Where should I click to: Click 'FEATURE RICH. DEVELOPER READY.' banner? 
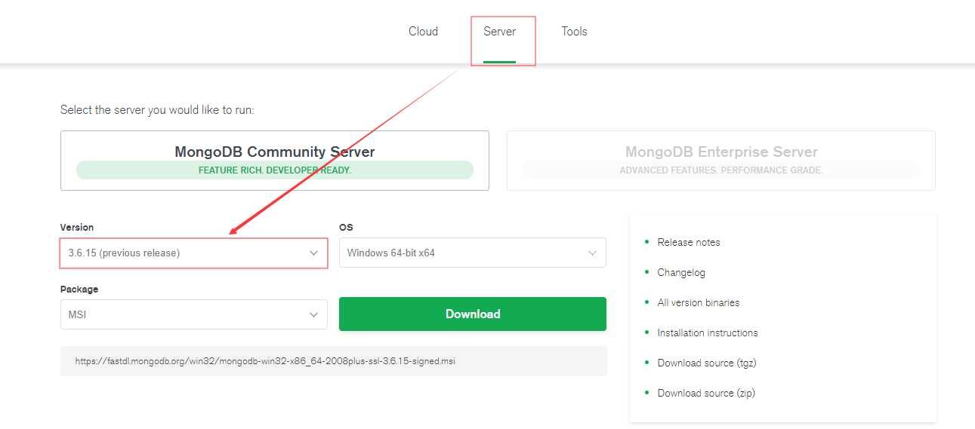pyautogui.click(x=275, y=170)
